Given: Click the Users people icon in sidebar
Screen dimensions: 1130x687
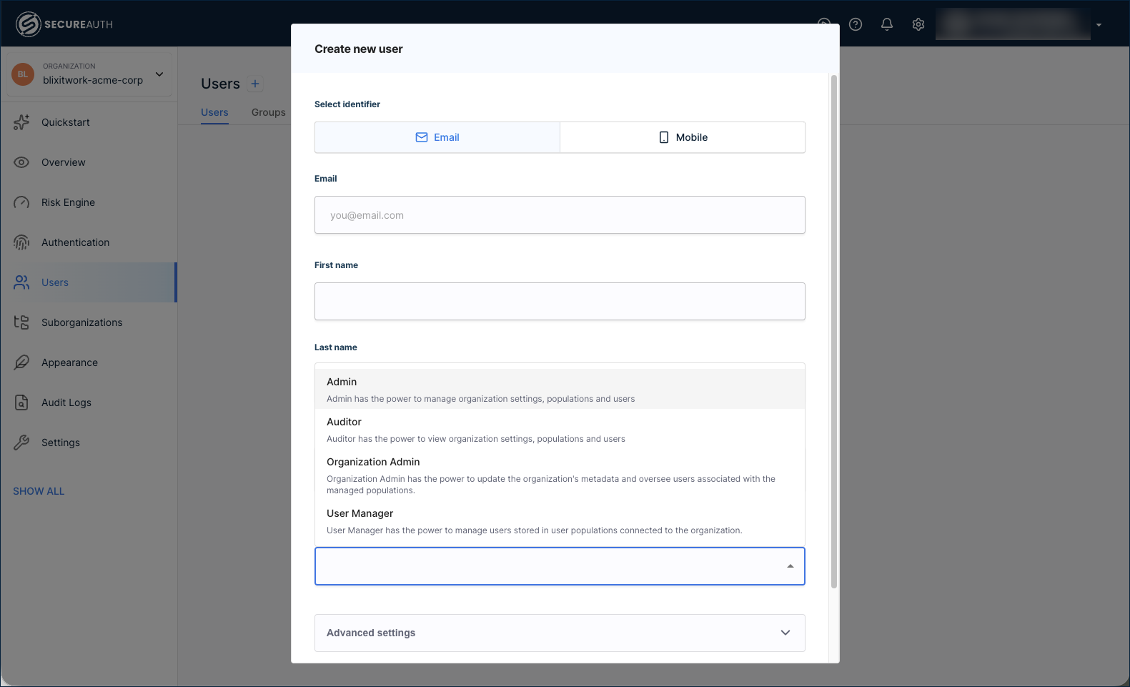Looking at the screenshot, I should coord(21,282).
